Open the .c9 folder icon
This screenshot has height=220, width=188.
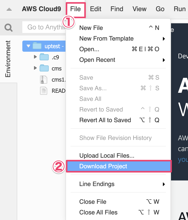(x=44, y=57)
